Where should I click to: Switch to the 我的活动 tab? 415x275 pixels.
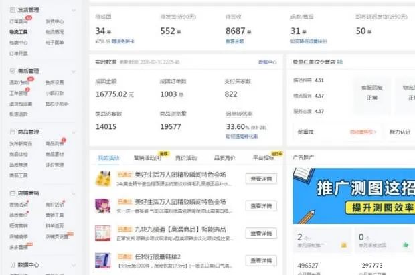tap(108, 158)
